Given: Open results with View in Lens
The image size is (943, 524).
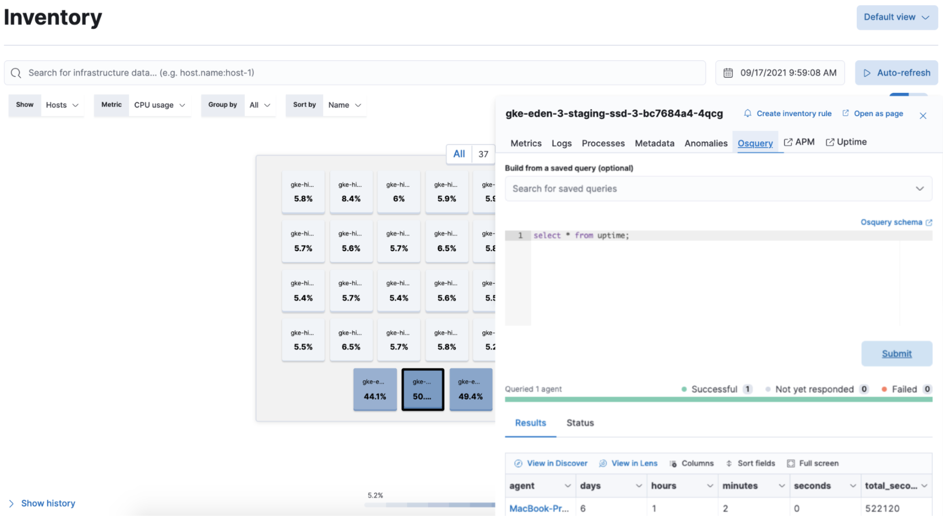Looking at the screenshot, I should (x=628, y=463).
